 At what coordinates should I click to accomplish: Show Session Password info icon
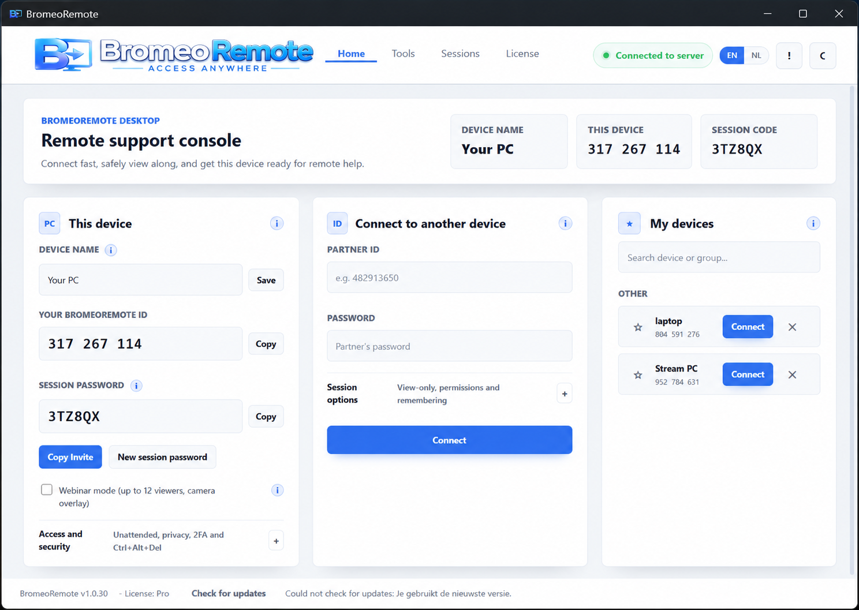click(136, 386)
